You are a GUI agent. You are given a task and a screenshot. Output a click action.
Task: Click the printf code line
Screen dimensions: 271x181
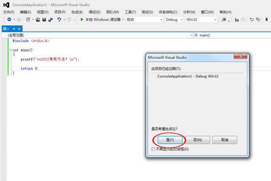(50, 59)
